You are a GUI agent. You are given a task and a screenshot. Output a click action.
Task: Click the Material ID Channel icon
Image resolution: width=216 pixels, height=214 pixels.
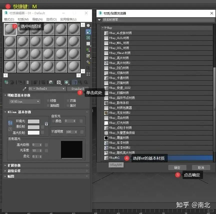point(58,82)
